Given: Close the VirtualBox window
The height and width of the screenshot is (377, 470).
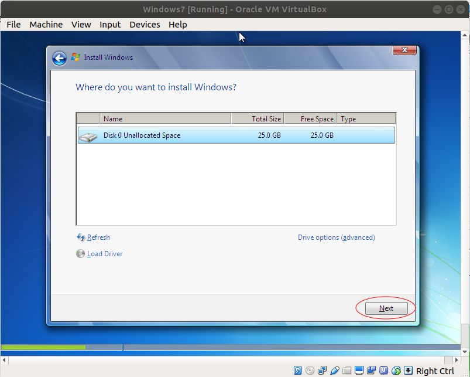Looking at the screenshot, I should 461,9.
